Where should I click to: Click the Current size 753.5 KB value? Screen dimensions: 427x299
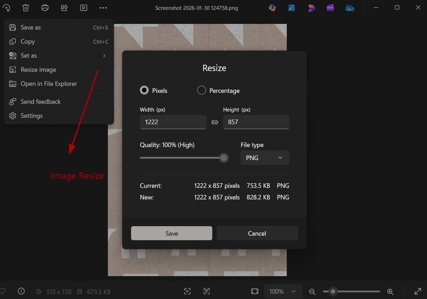point(258,186)
